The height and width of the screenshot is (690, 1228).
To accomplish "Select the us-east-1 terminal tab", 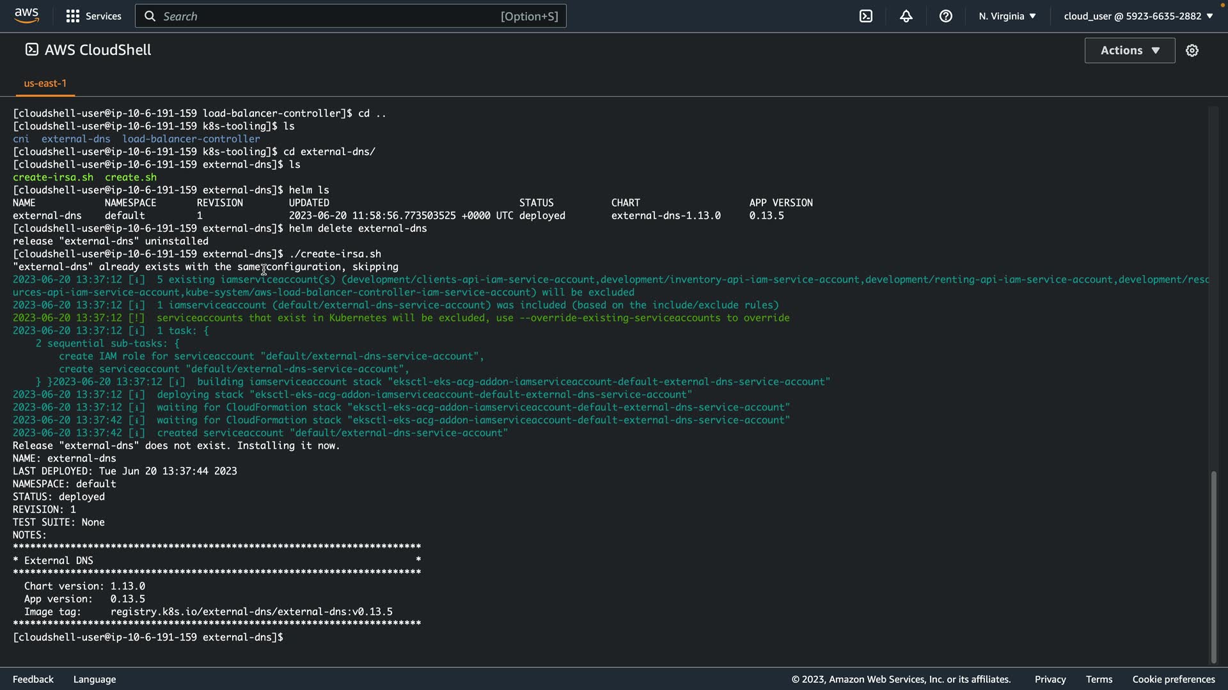I will (x=45, y=83).
